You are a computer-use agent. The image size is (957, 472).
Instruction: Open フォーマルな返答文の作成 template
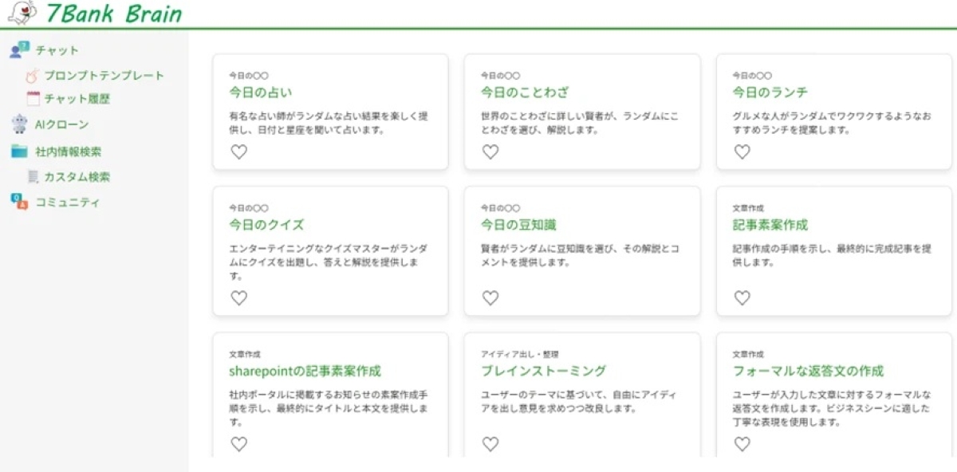click(x=808, y=371)
